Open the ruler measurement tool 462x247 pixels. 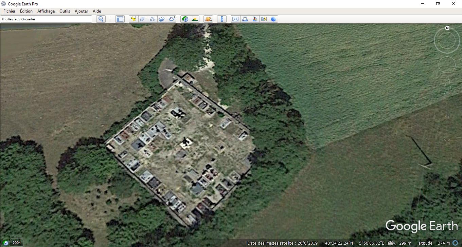[221, 19]
